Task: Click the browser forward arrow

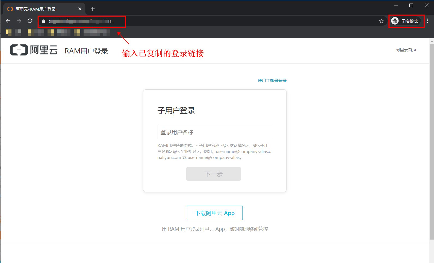Action: coord(19,21)
